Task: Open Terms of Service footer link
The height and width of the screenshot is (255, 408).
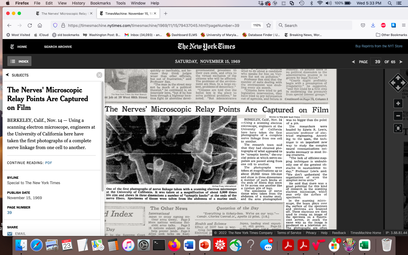Action: [289, 233]
